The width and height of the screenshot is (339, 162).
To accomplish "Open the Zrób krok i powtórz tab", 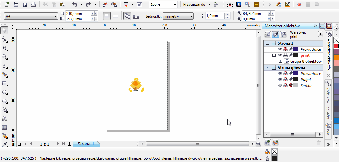I will 328,101.
